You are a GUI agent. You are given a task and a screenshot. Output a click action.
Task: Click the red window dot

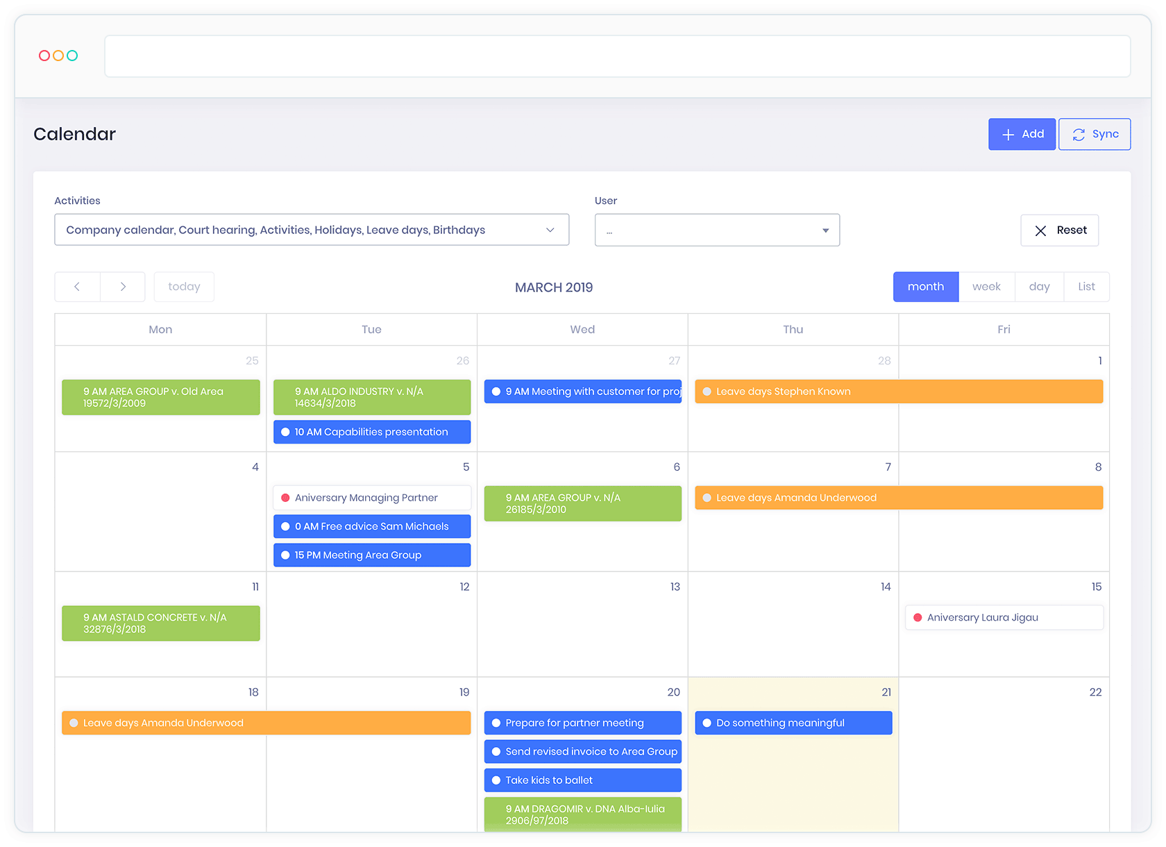[44, 56]
